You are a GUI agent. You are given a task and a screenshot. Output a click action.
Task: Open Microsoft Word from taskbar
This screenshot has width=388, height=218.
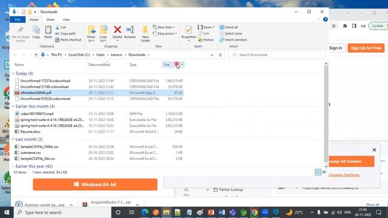click(222, 213)
